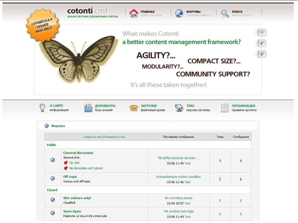298x223 pixels.
Task: Open the General discussion forum
Action: 78,153
